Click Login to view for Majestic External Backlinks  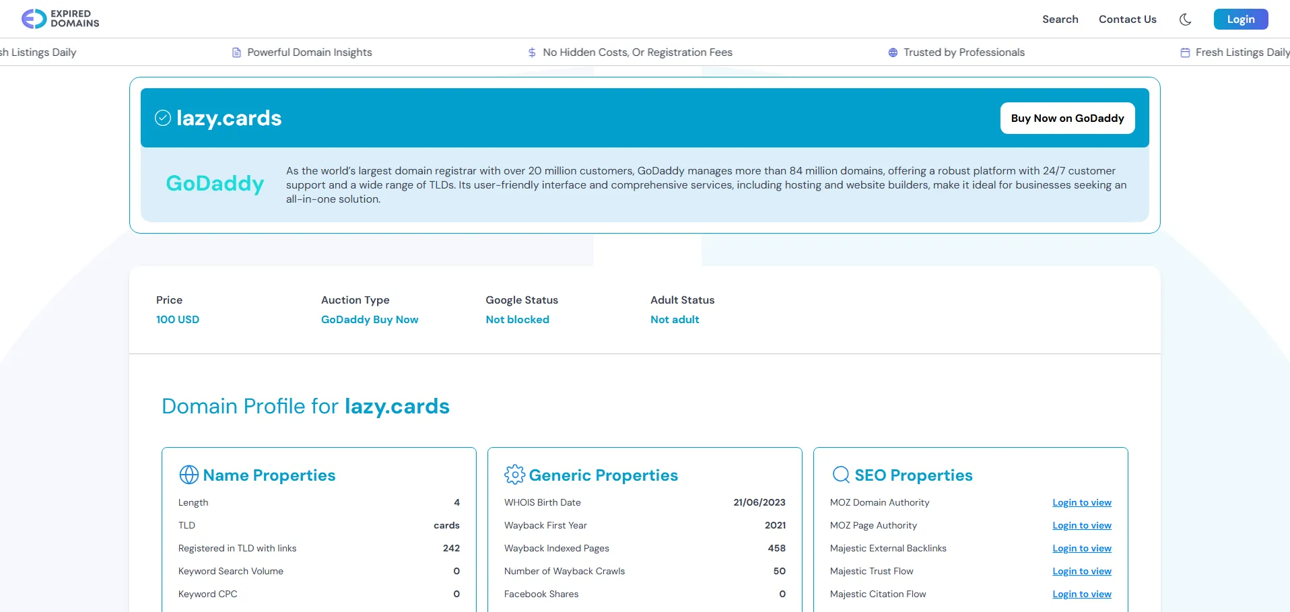pyautogui.click(x=1081, y=549)
